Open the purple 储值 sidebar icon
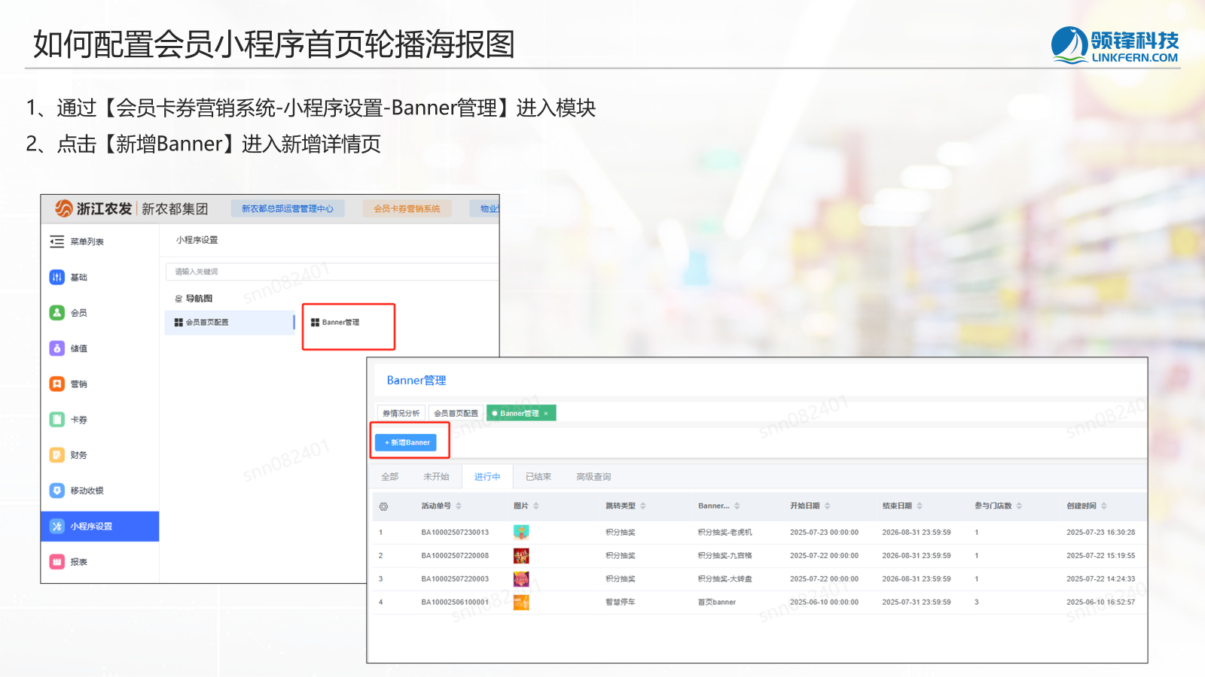1205x677 pixels. pyautogui.click(x=56, y=348)
